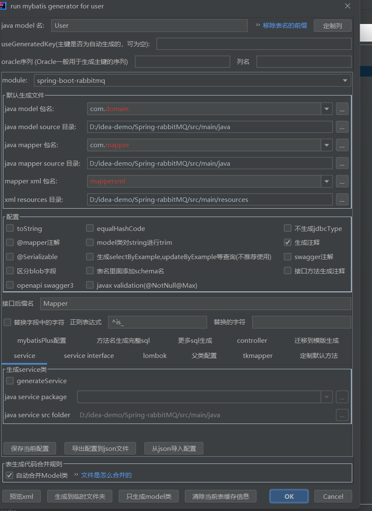372x511 pixels.
Task: Click the 定制列 button
Action: 332,26
